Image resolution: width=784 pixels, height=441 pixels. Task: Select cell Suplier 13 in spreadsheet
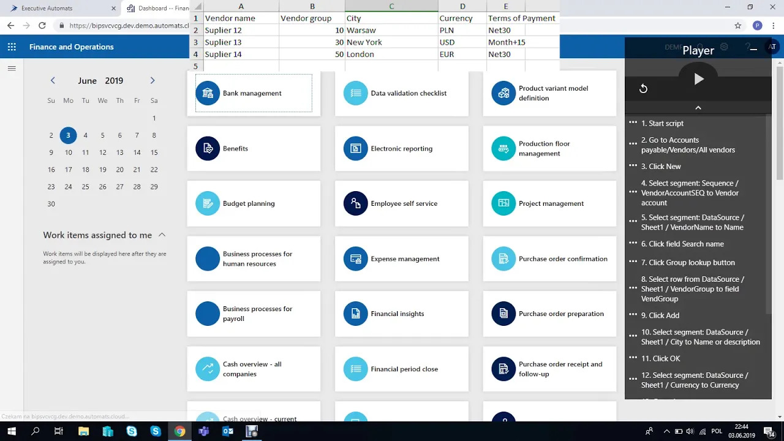point(241,42)
